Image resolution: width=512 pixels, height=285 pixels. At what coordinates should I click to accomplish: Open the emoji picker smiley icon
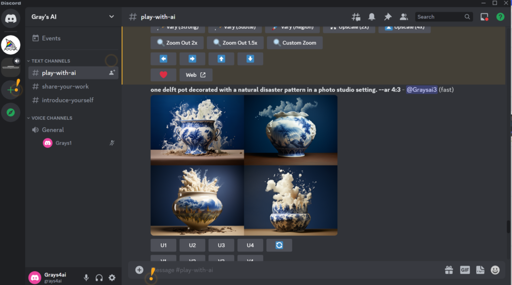(495, 270)
